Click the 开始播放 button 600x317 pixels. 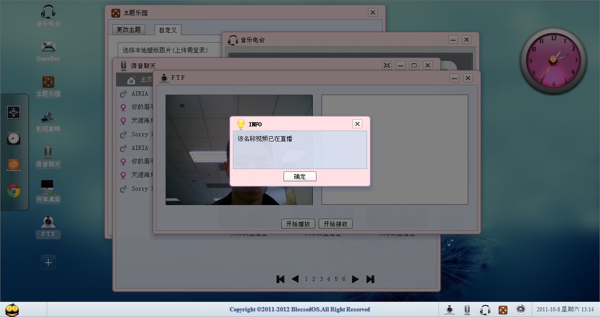298,223
